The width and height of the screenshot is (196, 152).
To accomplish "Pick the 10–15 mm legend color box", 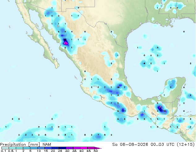I will click(41, 148).
